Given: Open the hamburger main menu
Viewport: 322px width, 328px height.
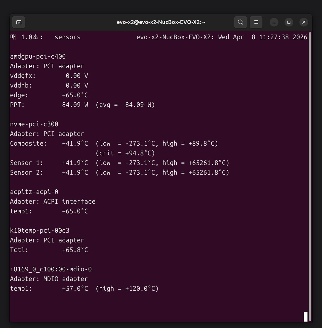Looking at the screenshot, I should pos(256,22).
